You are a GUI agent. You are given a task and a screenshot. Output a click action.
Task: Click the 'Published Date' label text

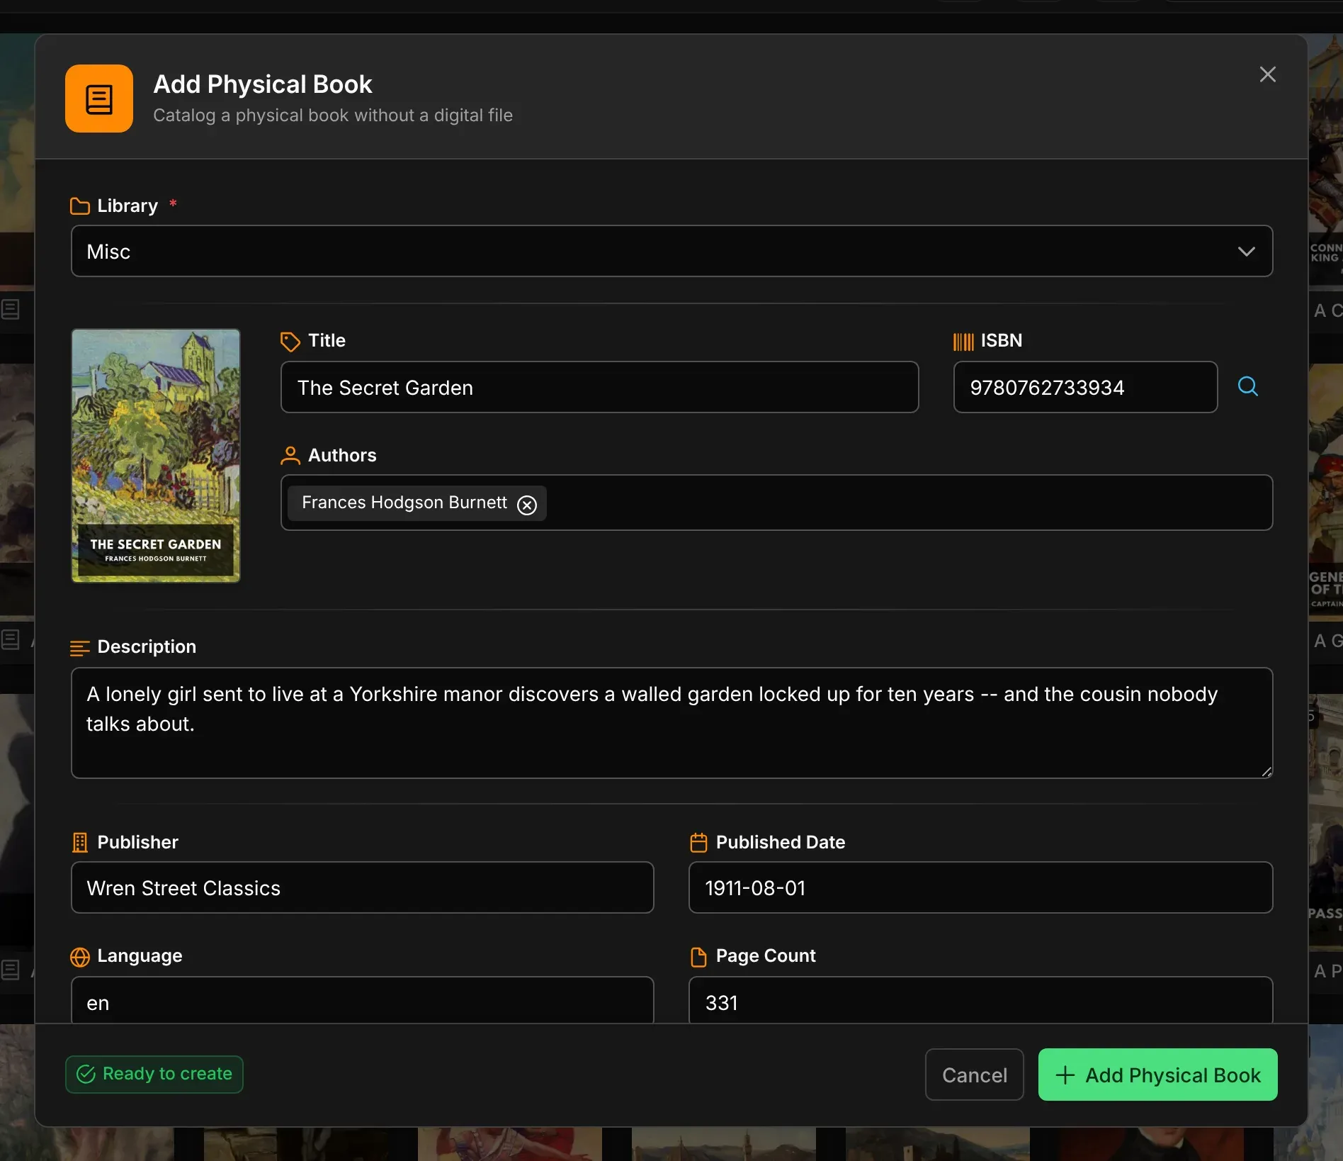pos(781,843)
